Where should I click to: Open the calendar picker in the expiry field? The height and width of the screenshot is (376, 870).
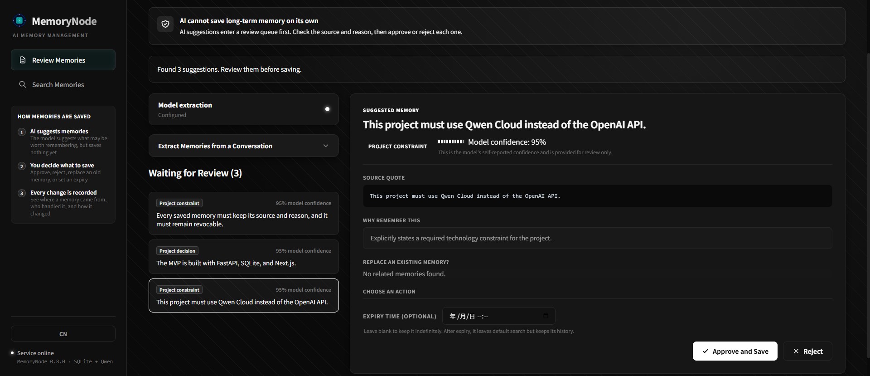pos(546,316)
